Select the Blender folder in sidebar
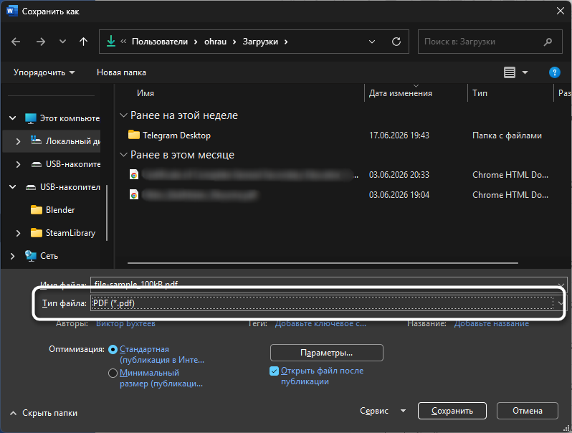Screen dimensions: 572x433 (x=59, y=210)
